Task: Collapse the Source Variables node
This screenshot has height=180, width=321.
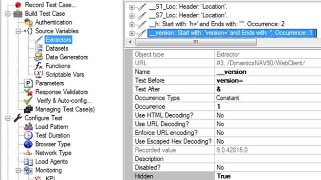Action: point(18,31)
